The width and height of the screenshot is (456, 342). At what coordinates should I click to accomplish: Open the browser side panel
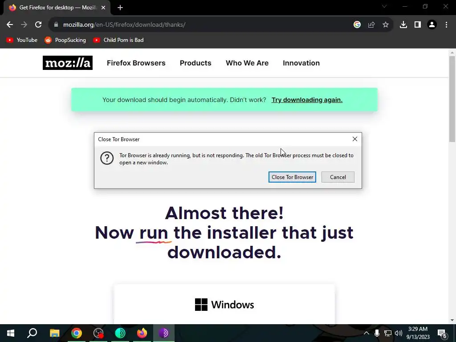pyautogui.click(x=418, y=25)
